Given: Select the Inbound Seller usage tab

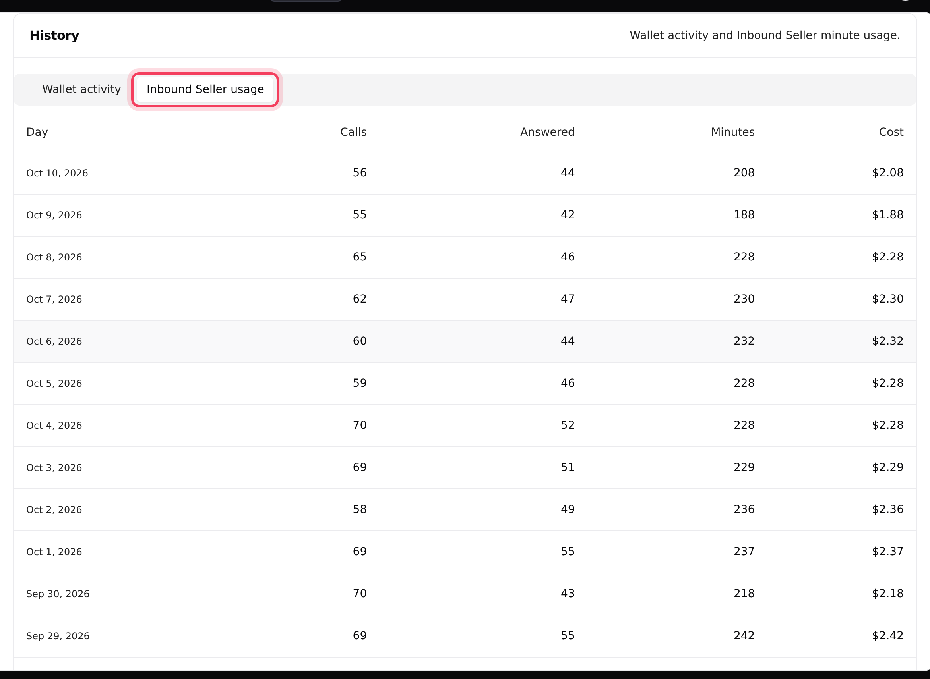Looking at the screenshot, I should pos(205,89).
